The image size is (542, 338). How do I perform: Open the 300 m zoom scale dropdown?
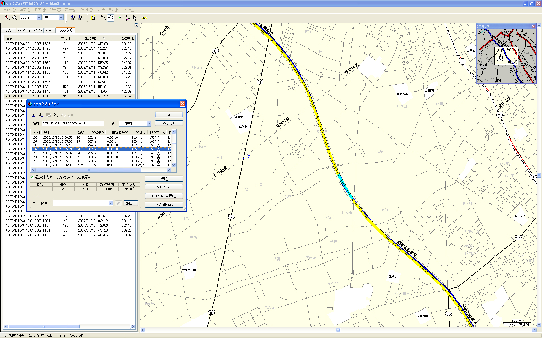tap(39, 17)
